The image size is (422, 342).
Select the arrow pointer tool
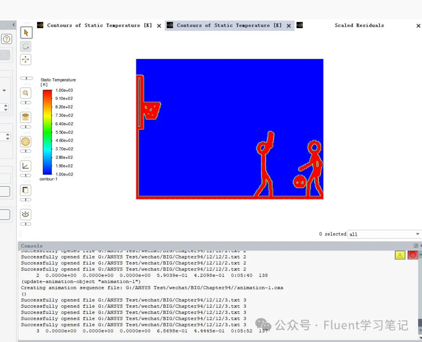26,32
